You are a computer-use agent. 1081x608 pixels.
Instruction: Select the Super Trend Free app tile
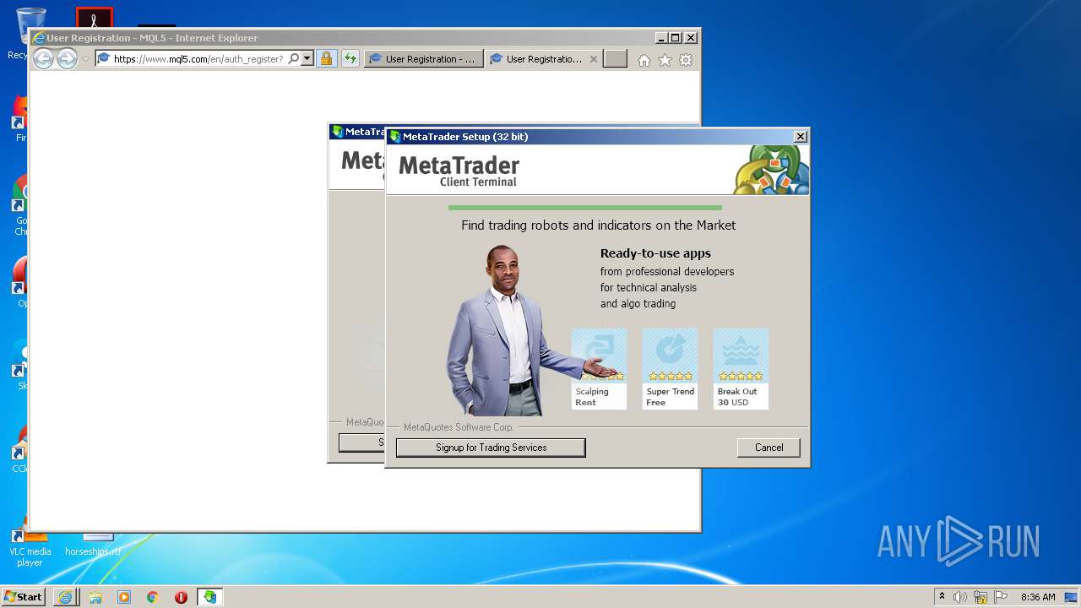click(x=670, y=369)
